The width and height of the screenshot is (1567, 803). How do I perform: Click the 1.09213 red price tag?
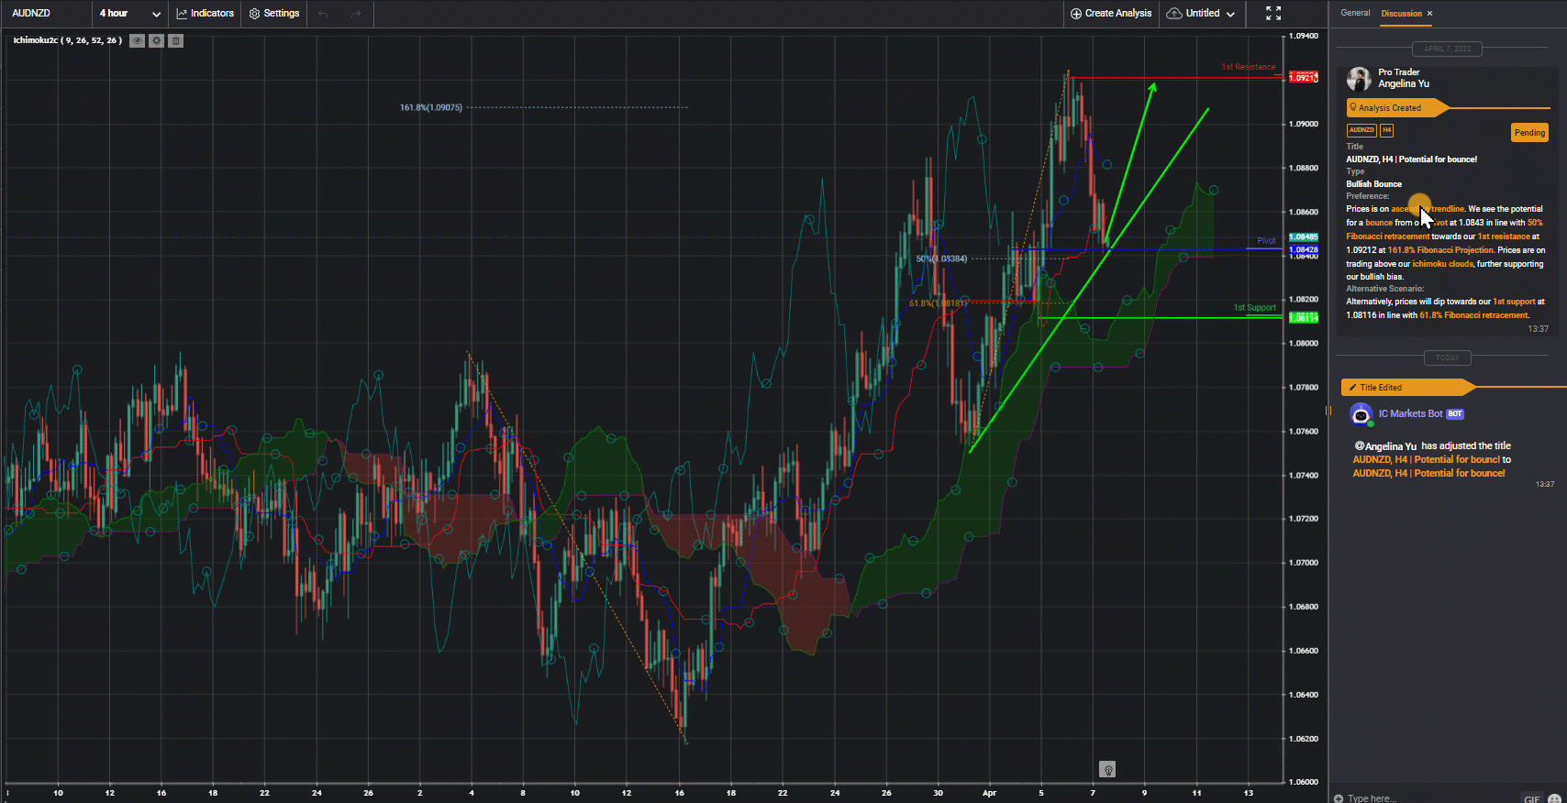pos(1303,78)
